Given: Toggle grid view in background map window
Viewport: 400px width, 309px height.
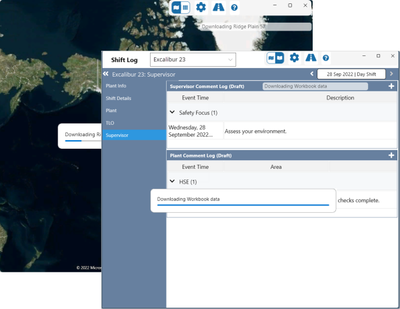Looking at the screenshot, I should tap(185, 7).
